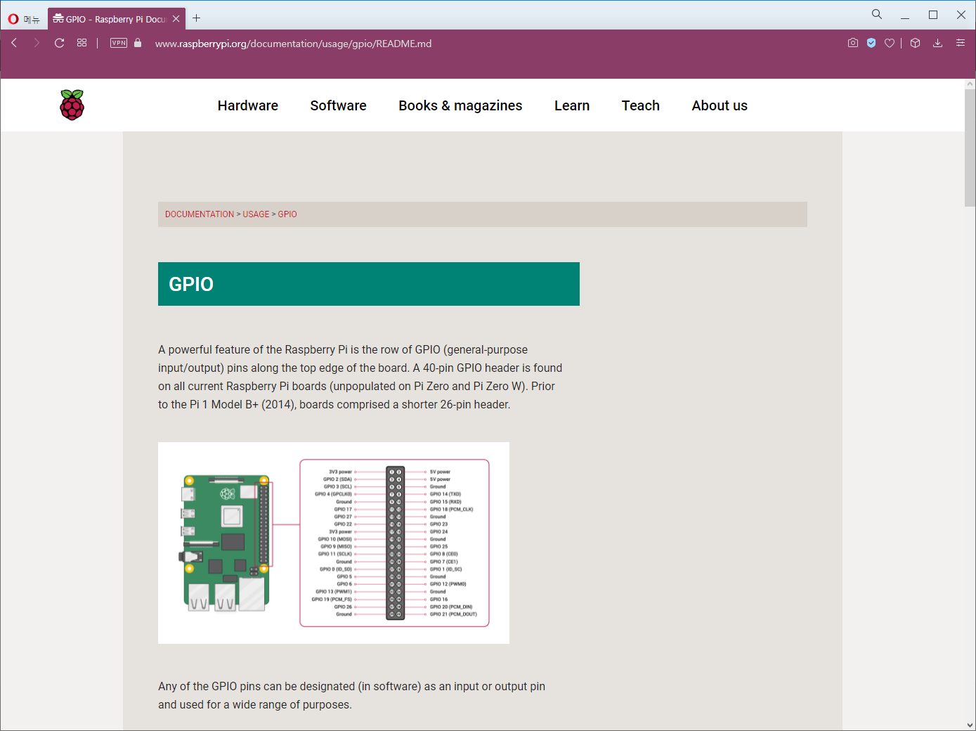Click text 'Any of the GPIO pins can be designated'
Viewport: 976px width, 731px height.
tap(256, 686)
